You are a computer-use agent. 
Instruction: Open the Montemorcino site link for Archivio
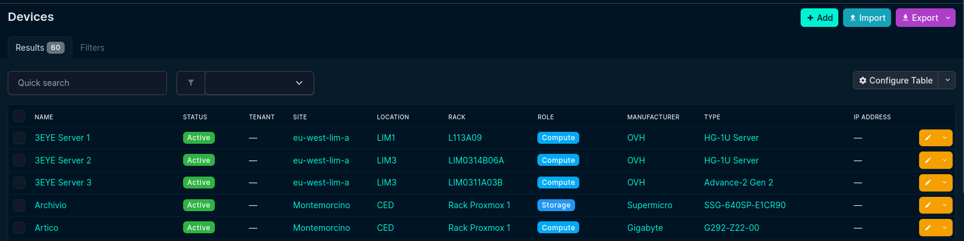pos(321,205)
